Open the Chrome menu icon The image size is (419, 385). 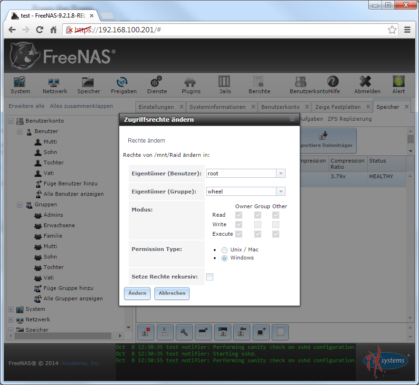click(x=407, y=29)
